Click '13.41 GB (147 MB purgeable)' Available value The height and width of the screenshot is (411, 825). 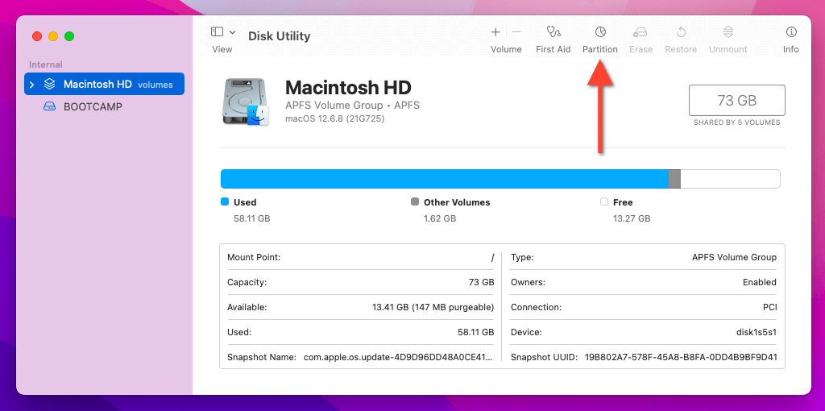coord(433,307)
